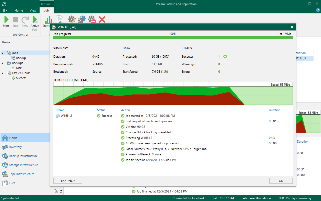Click the Hide Details button
Viewport: 321px width, 201px height.
point(67,181)
